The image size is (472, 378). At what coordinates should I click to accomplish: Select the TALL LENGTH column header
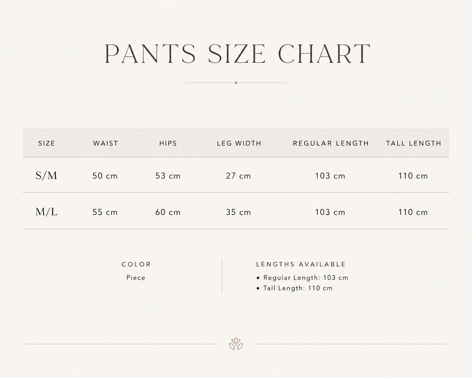pyautogui.click(x=413, y=143)
